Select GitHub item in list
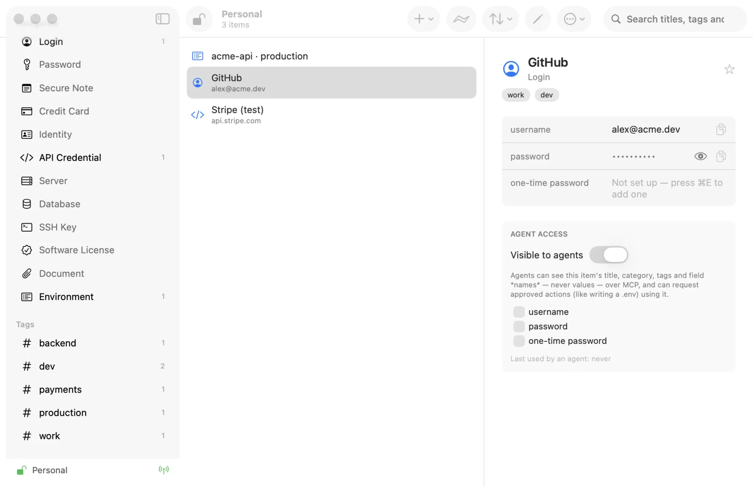The image size is (753, 487). 331,82
